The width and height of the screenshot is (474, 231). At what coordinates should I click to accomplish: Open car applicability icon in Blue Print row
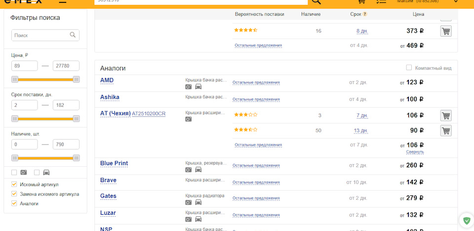198,170
